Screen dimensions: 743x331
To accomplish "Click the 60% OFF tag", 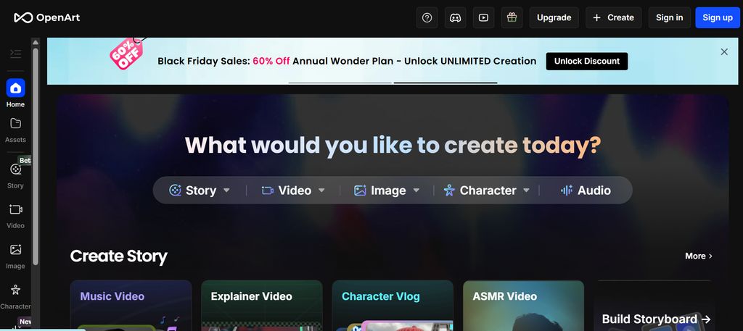I will coord(126,55).
